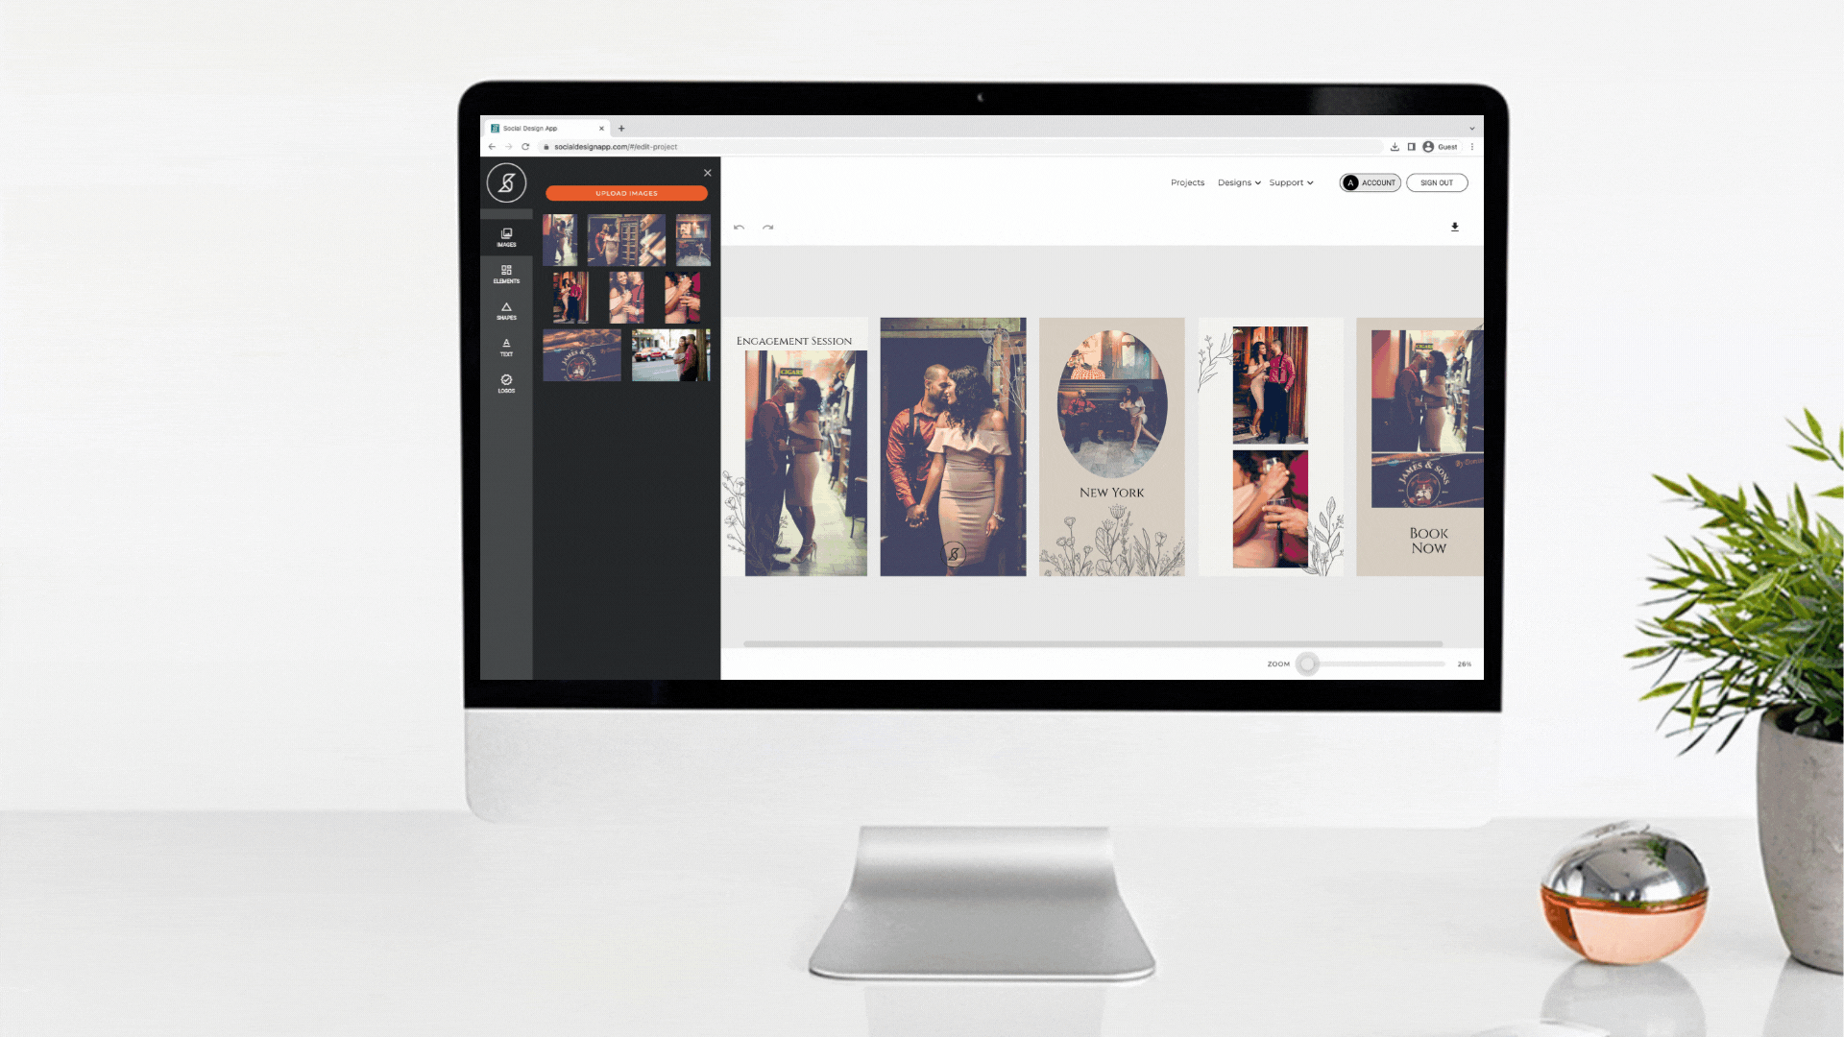The height and width of the screenshot is (1037, 1844).
Task: Toggle the close panel X button
Action: 707,172
